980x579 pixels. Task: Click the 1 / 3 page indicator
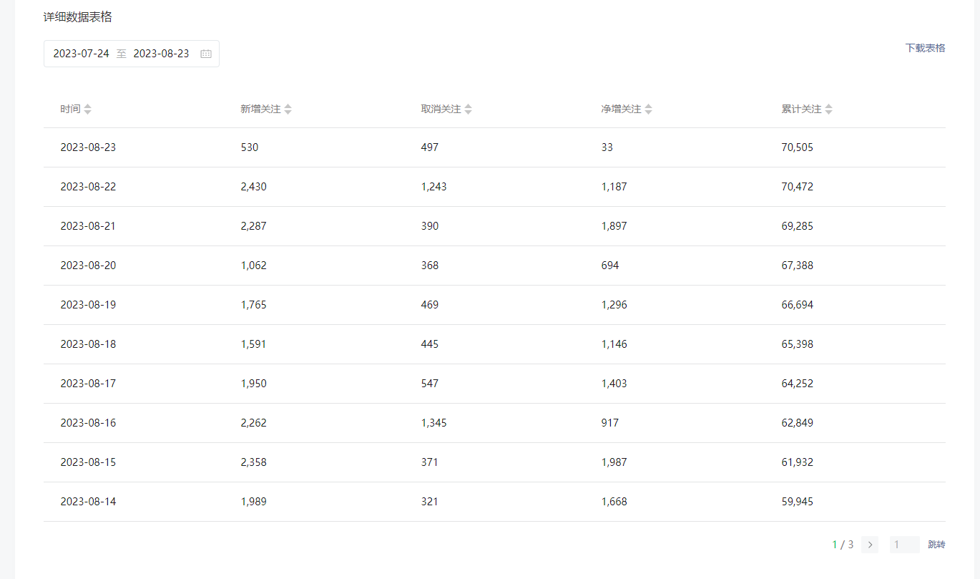843,545
